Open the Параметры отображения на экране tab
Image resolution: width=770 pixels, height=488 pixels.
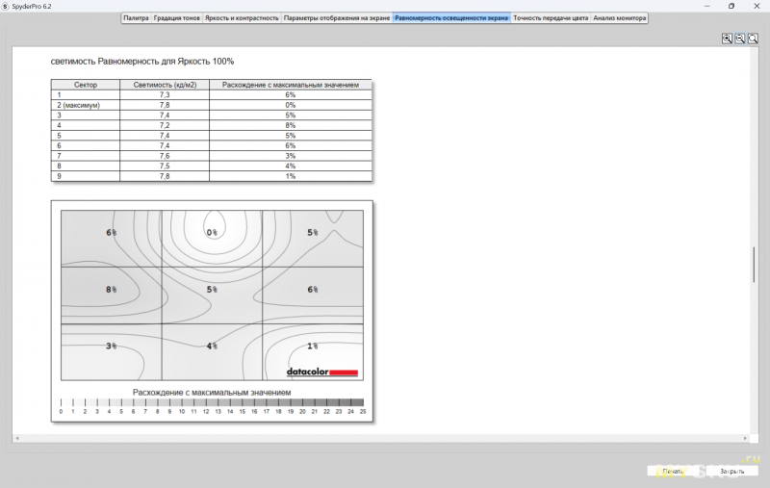(337, 17)
